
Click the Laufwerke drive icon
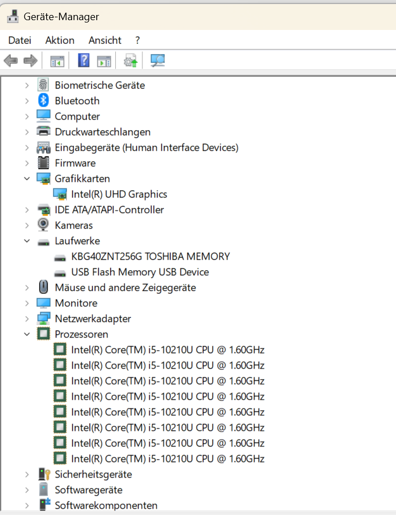pyautogui.click(x=43, y=243)
